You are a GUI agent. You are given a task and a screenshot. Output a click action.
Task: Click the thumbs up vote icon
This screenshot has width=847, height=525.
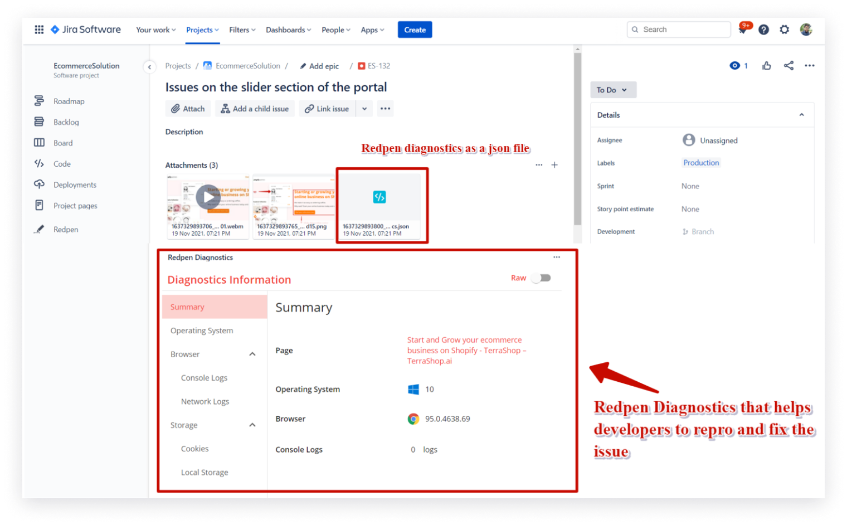[x=767, y=66]
